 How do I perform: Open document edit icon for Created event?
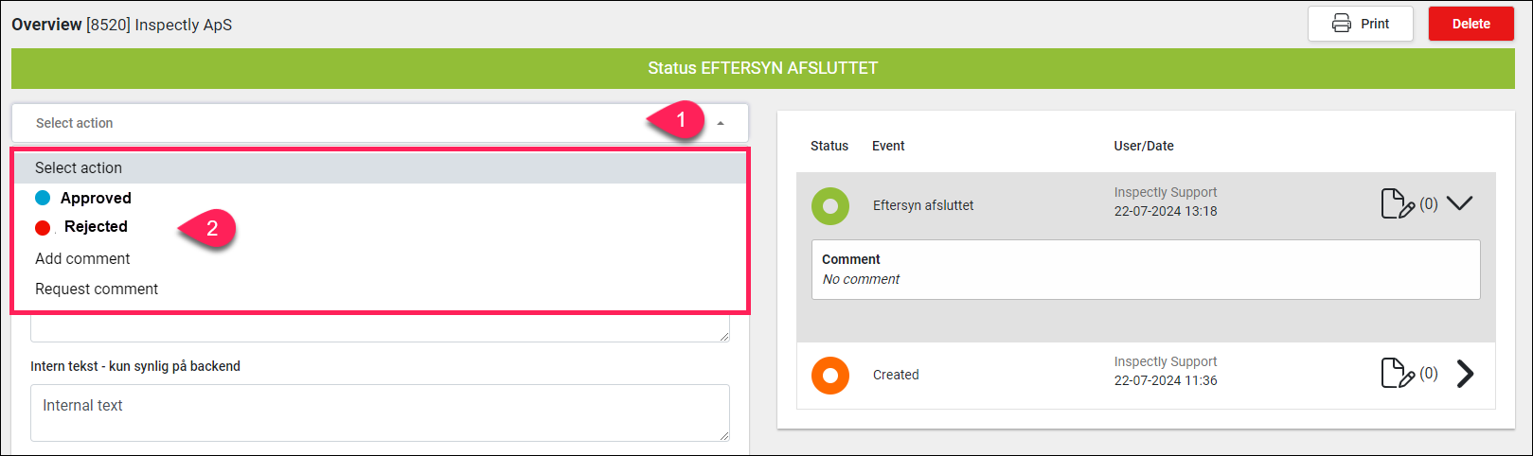pos(1399,374)
